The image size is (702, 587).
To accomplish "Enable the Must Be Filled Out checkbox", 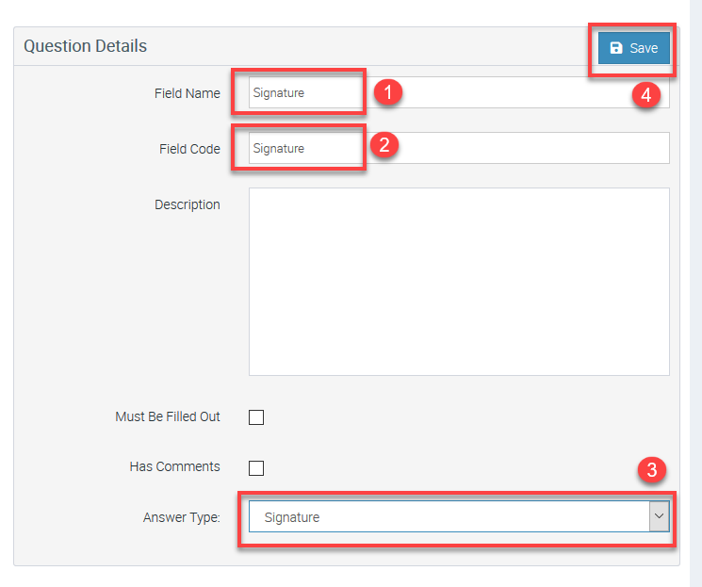I will (256, 417).
